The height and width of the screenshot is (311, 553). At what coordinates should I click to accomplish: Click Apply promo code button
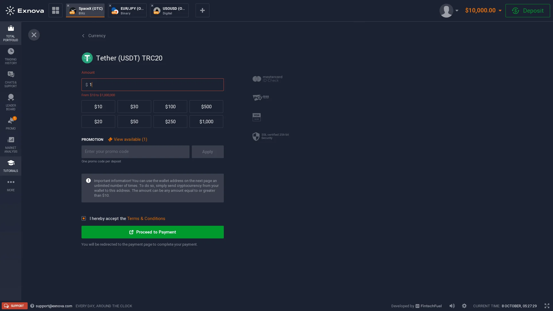click(x=208, y=152)
